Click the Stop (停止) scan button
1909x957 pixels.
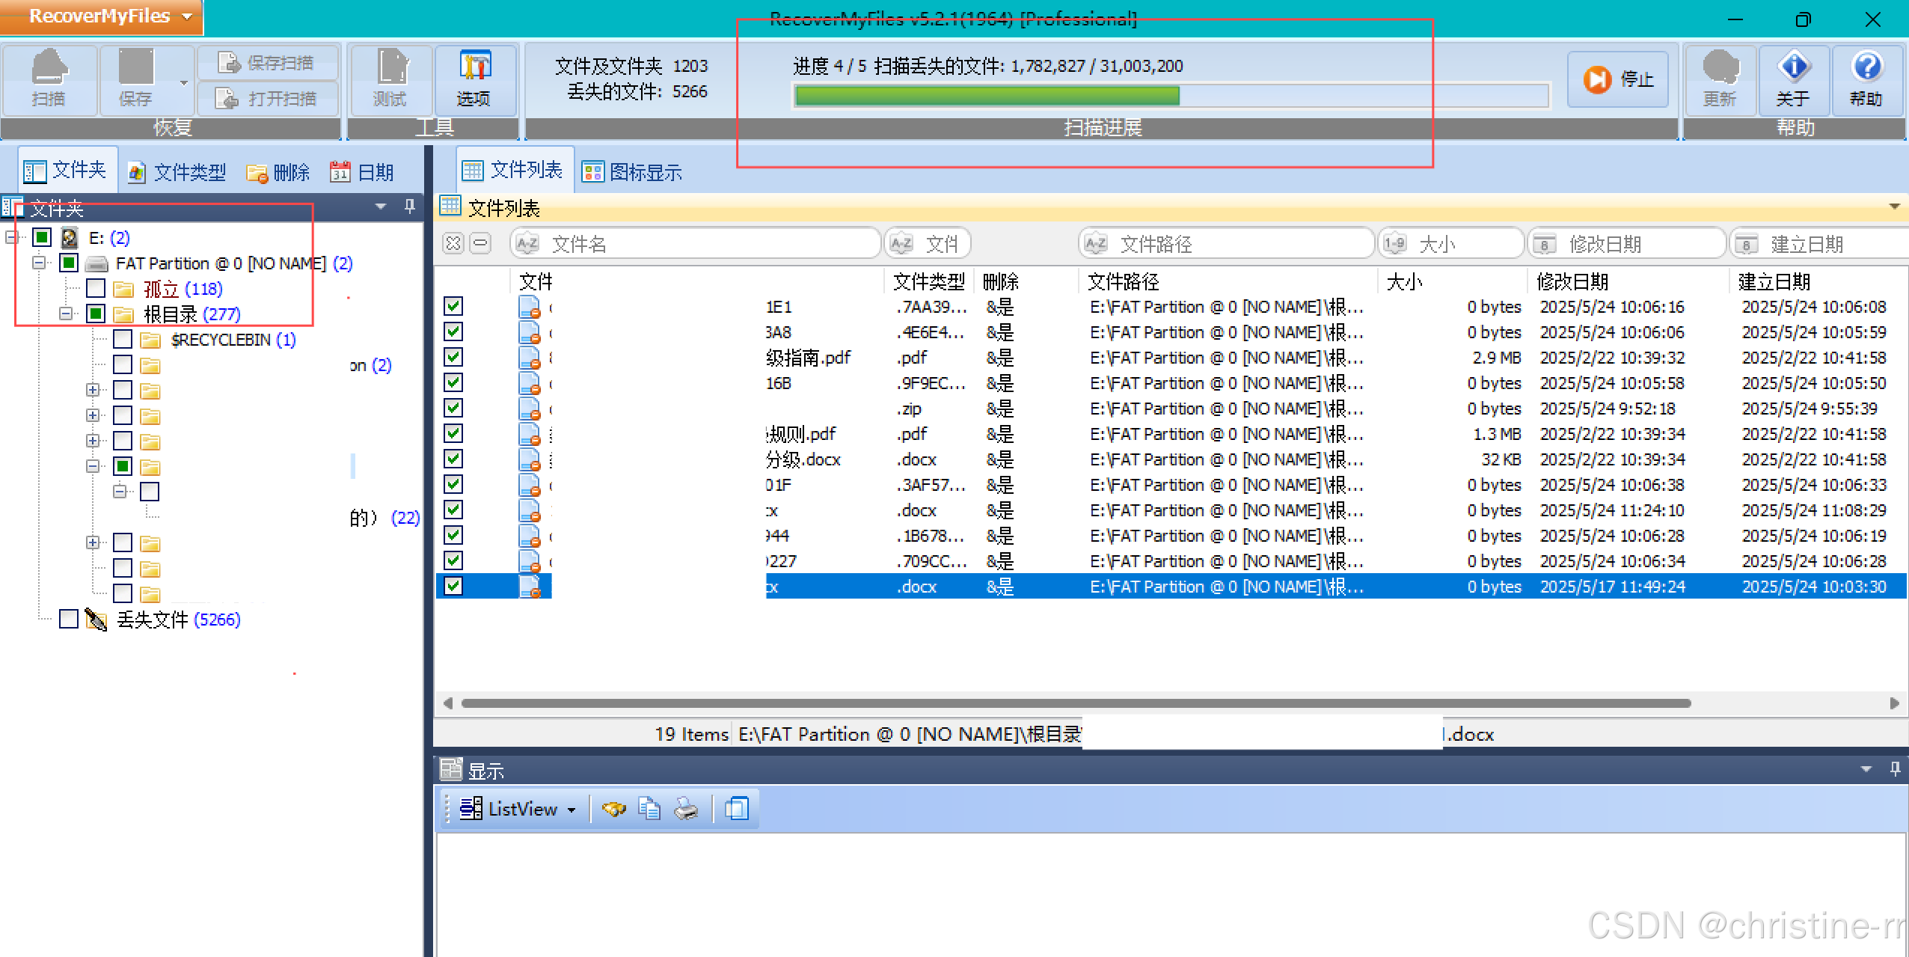1618,79
